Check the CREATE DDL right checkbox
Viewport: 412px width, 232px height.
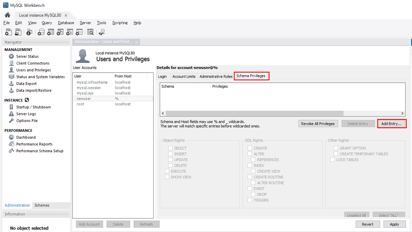coord(250,148)
